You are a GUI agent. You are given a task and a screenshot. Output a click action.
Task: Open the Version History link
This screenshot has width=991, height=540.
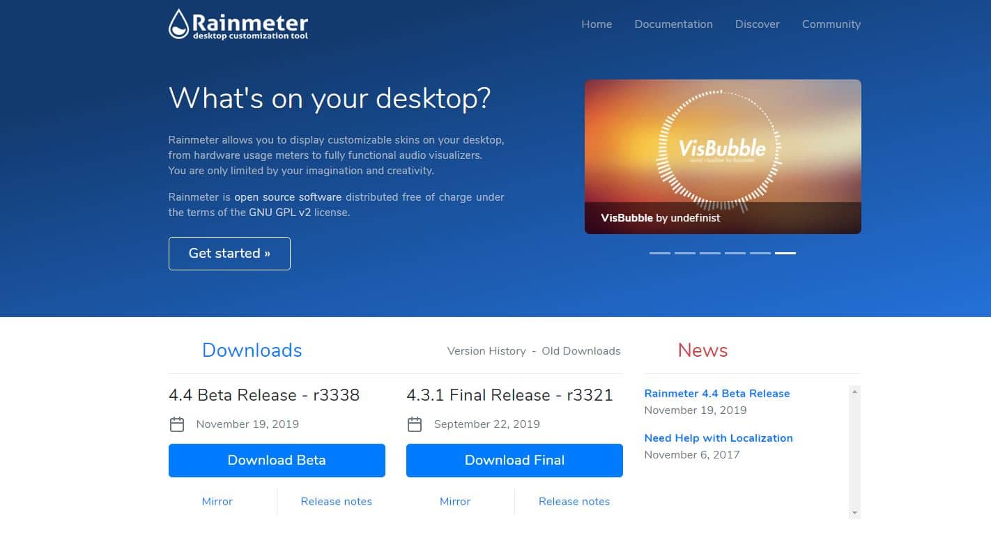(x=486, y=351)
